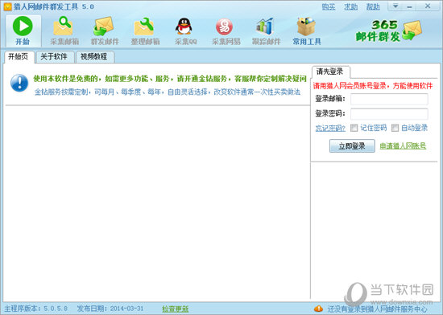Focus the 登录密码 input field
The height and width of the screenshot is (315, 443).
389,114
